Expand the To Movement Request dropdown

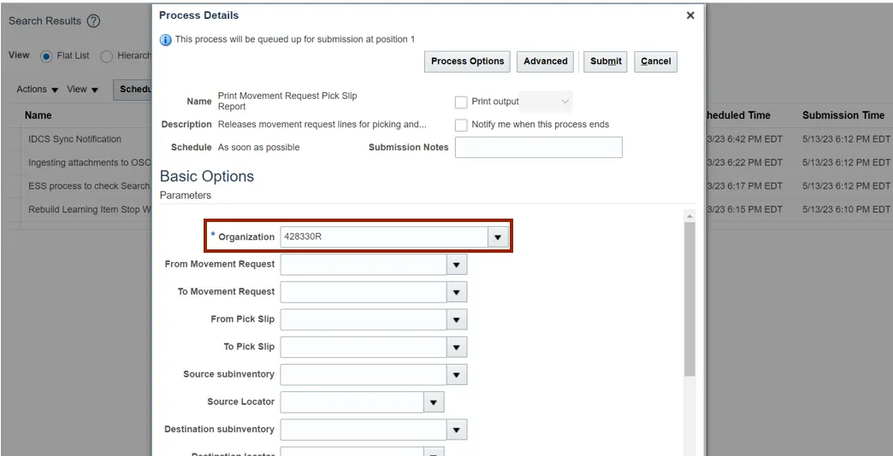coord(456,292)
